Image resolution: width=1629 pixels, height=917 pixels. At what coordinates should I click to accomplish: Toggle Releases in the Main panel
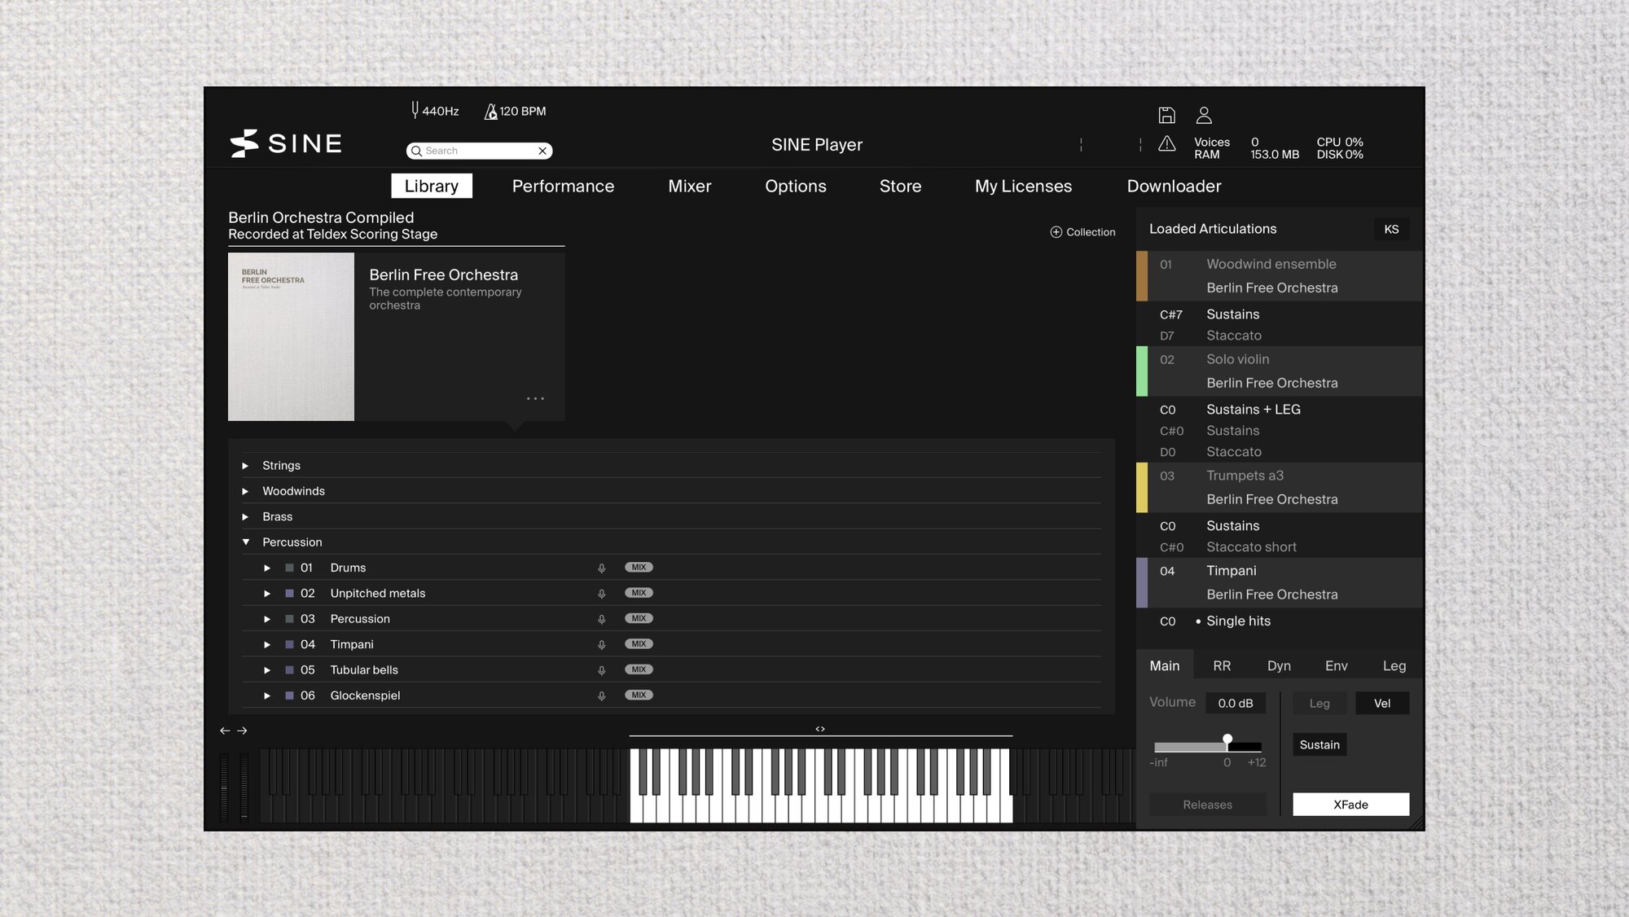(1208, 804)
